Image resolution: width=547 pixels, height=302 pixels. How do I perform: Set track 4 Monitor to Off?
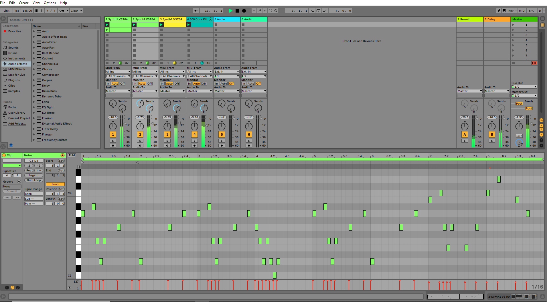point(204,84)
